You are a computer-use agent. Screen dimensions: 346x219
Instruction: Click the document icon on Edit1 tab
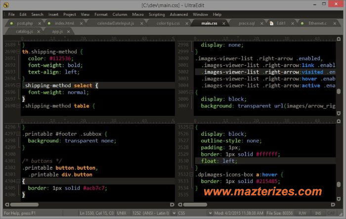click(272, 23)
